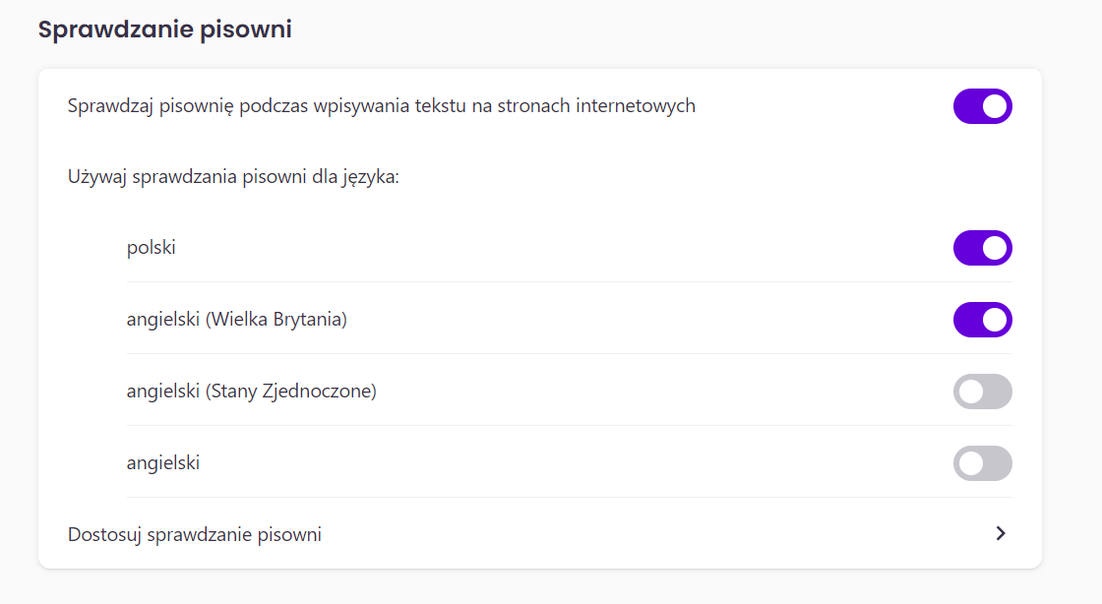Screen dimensions: 1102x604
Task: Open the Dostosuj sprawdzanie pisowni row
Action: coord(540,534)
